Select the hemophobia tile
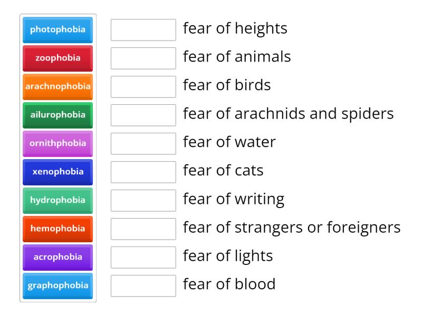This screenshot has width=422, height=316. [x=57, y=229]
